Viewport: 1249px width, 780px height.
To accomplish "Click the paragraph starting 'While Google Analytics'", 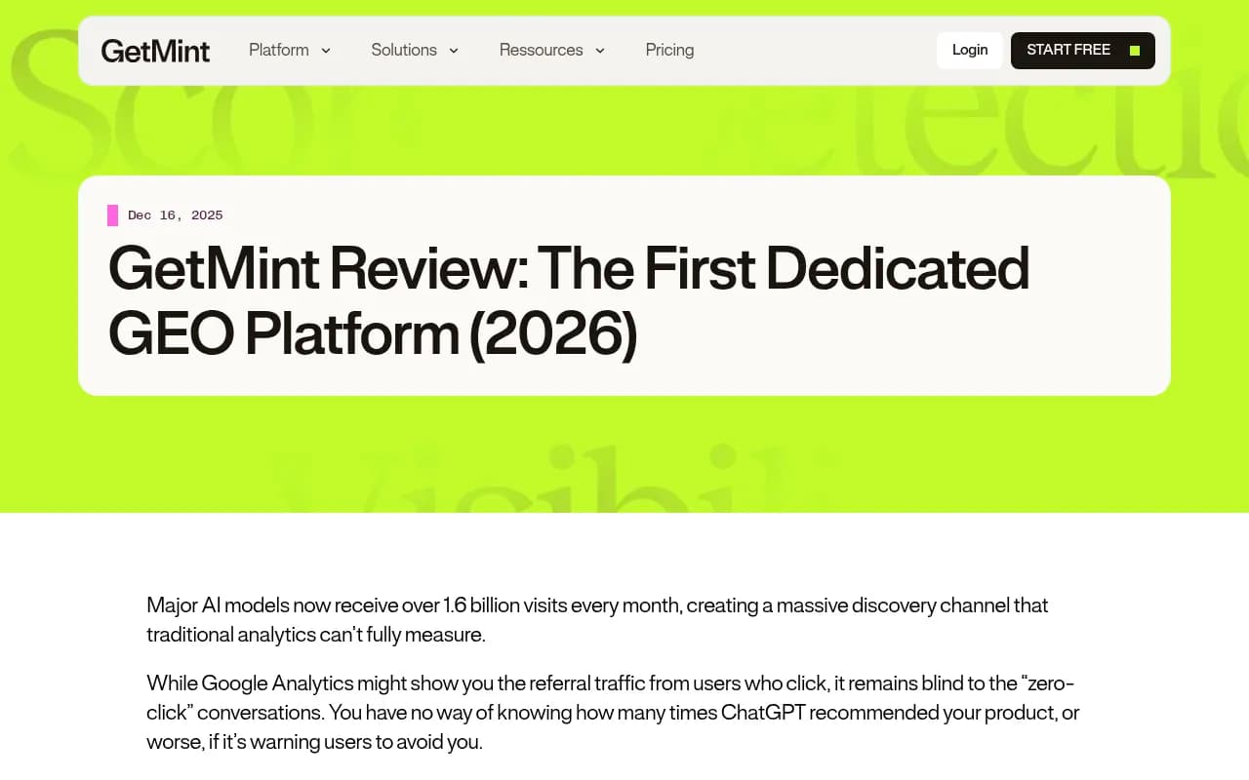I will tap(613, 712).
